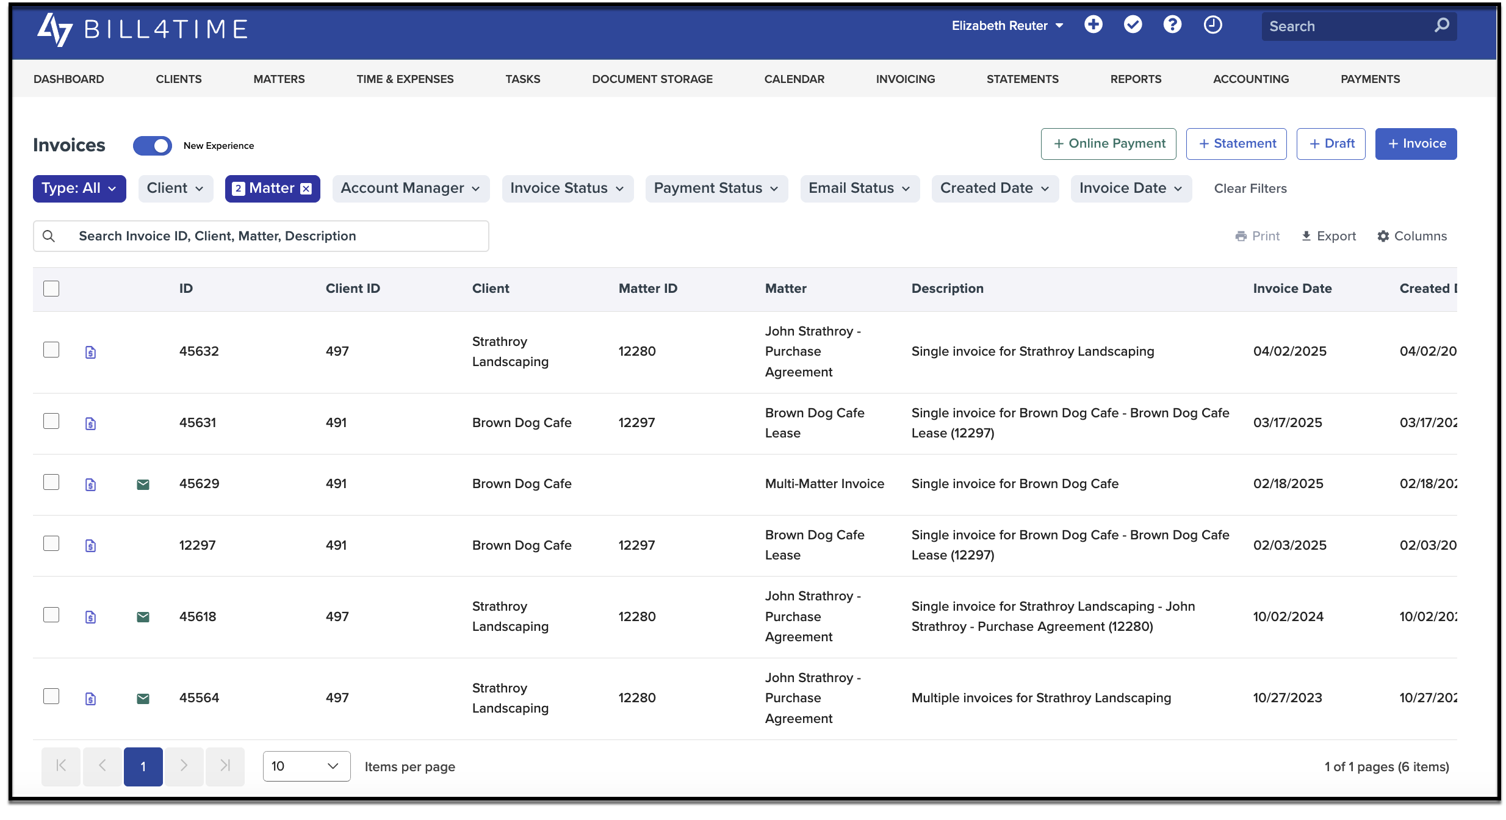The width and height of the screenshot is (1506, 820).
Task: Click the + Draft button
Action: coord(1331,144)
